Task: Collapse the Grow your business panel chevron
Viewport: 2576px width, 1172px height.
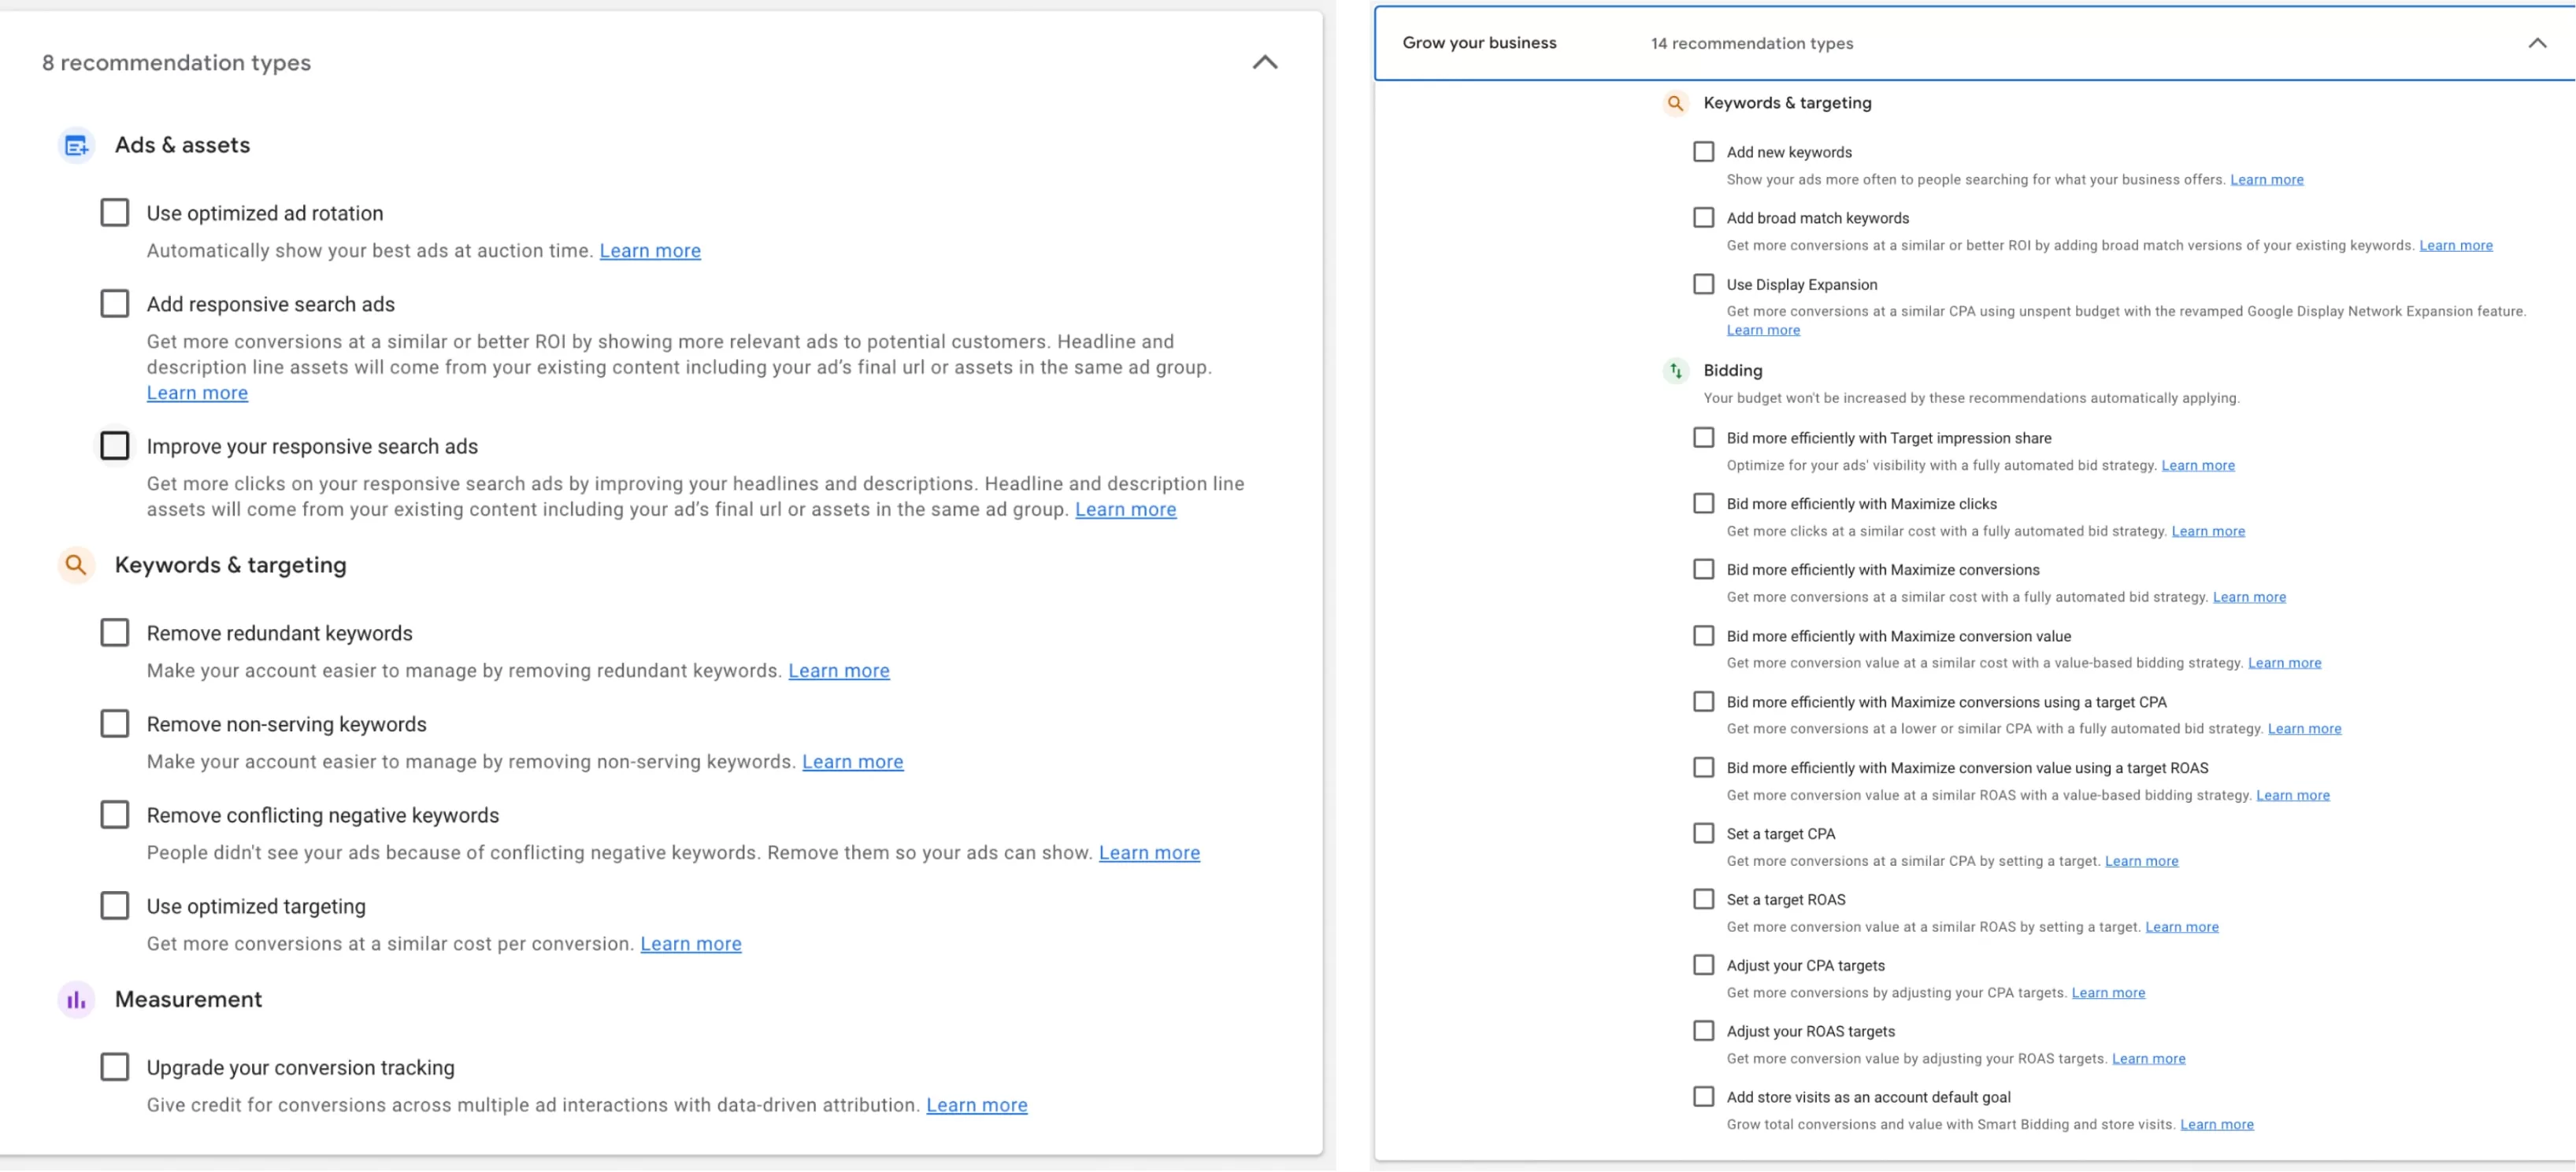Action: coord(2537,43)
